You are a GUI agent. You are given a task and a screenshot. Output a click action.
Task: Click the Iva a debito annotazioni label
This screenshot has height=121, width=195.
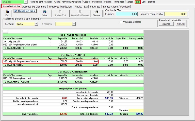27,104
